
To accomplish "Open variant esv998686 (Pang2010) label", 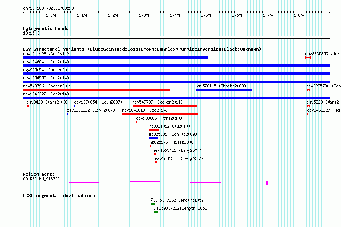I will [159, 118].
